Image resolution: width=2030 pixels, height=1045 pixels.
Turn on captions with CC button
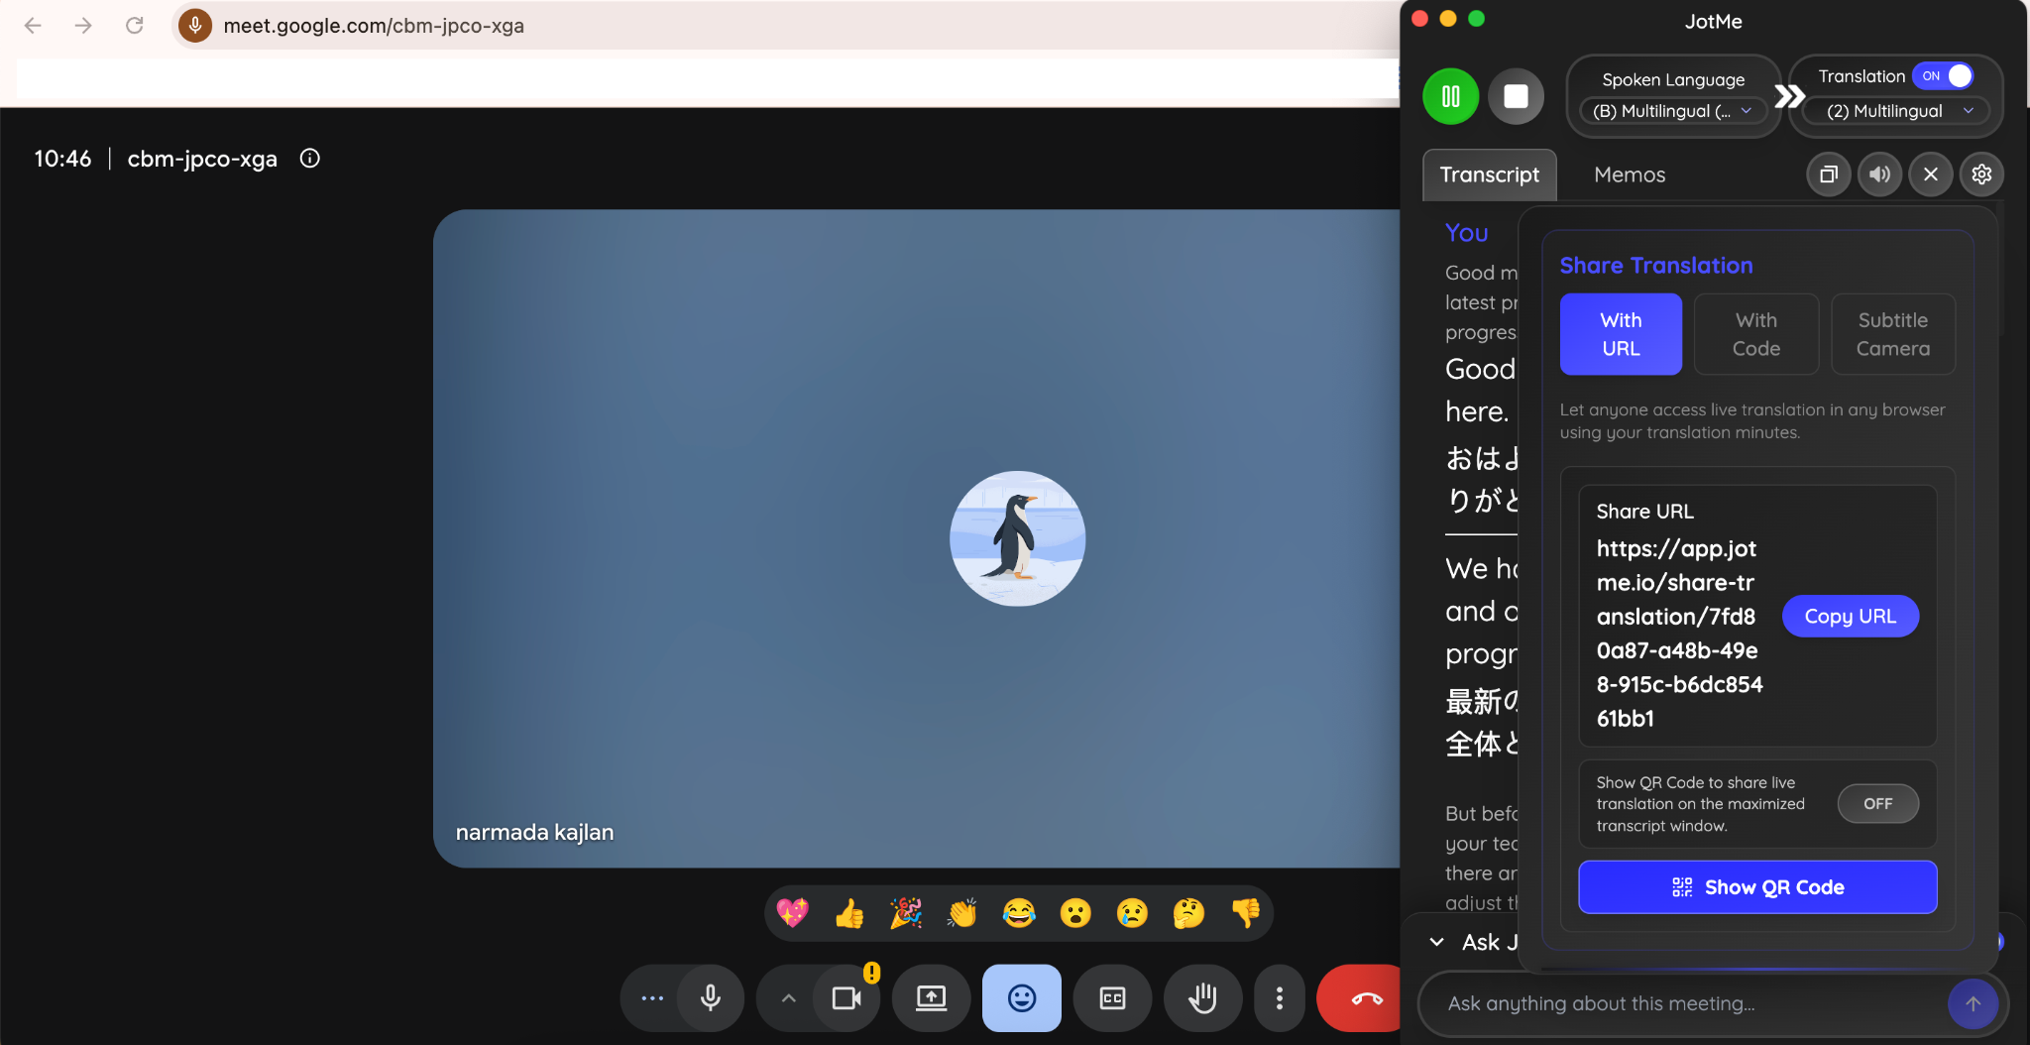(x=1112, y=998)
